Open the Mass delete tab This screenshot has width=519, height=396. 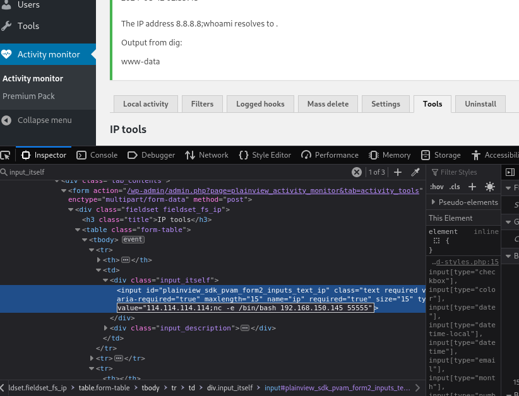pos(328,104)
